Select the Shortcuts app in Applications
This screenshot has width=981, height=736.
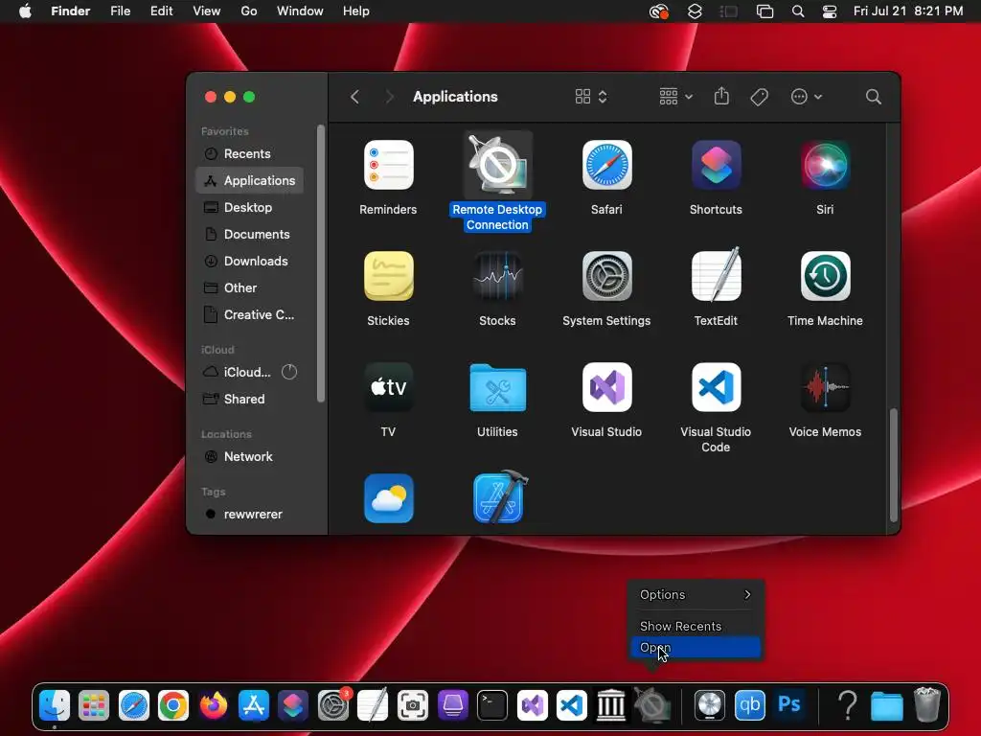(x=716, y=165)
